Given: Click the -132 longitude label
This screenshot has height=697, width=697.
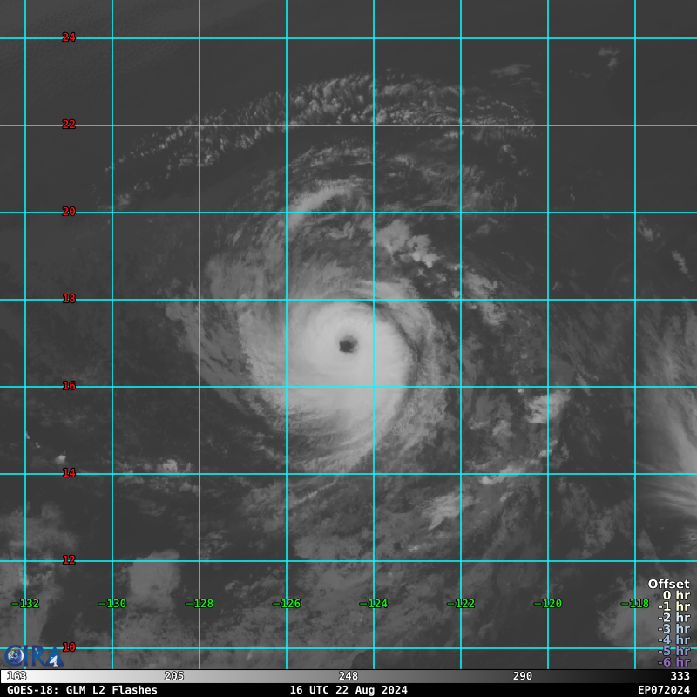Looking at the screenshot, I should coord(25,604).
